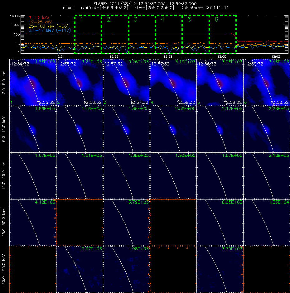The width and height of the screenshot is (290, 293).
Task: Open the 3.0-6.0 keV image labeled 3.19E+03
Action: [173, 82]
